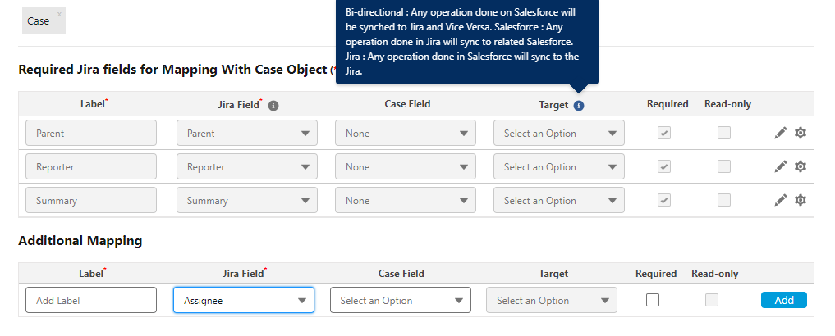The width and height of the screenshot is (835, 336).
Task: Open Target dropdown in Reporter row
Action: (558, 166)
